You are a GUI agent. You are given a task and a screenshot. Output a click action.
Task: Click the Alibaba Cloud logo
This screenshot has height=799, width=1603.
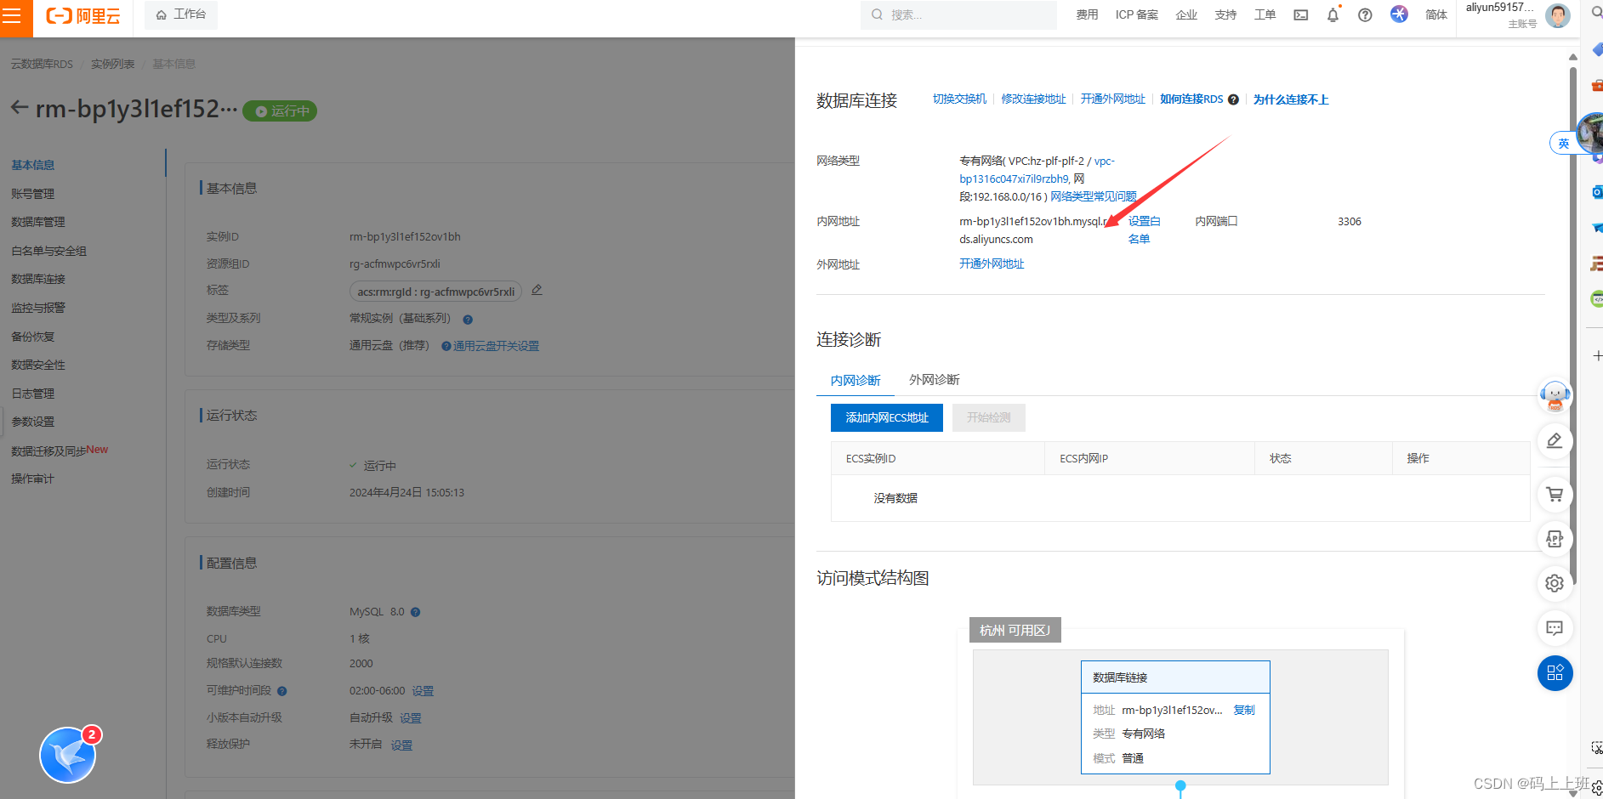point(82,16)
